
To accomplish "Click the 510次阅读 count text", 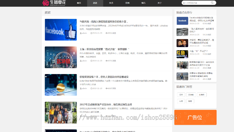I will coord(207,54).
